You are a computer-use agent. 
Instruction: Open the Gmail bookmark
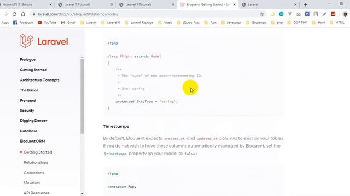68,22
